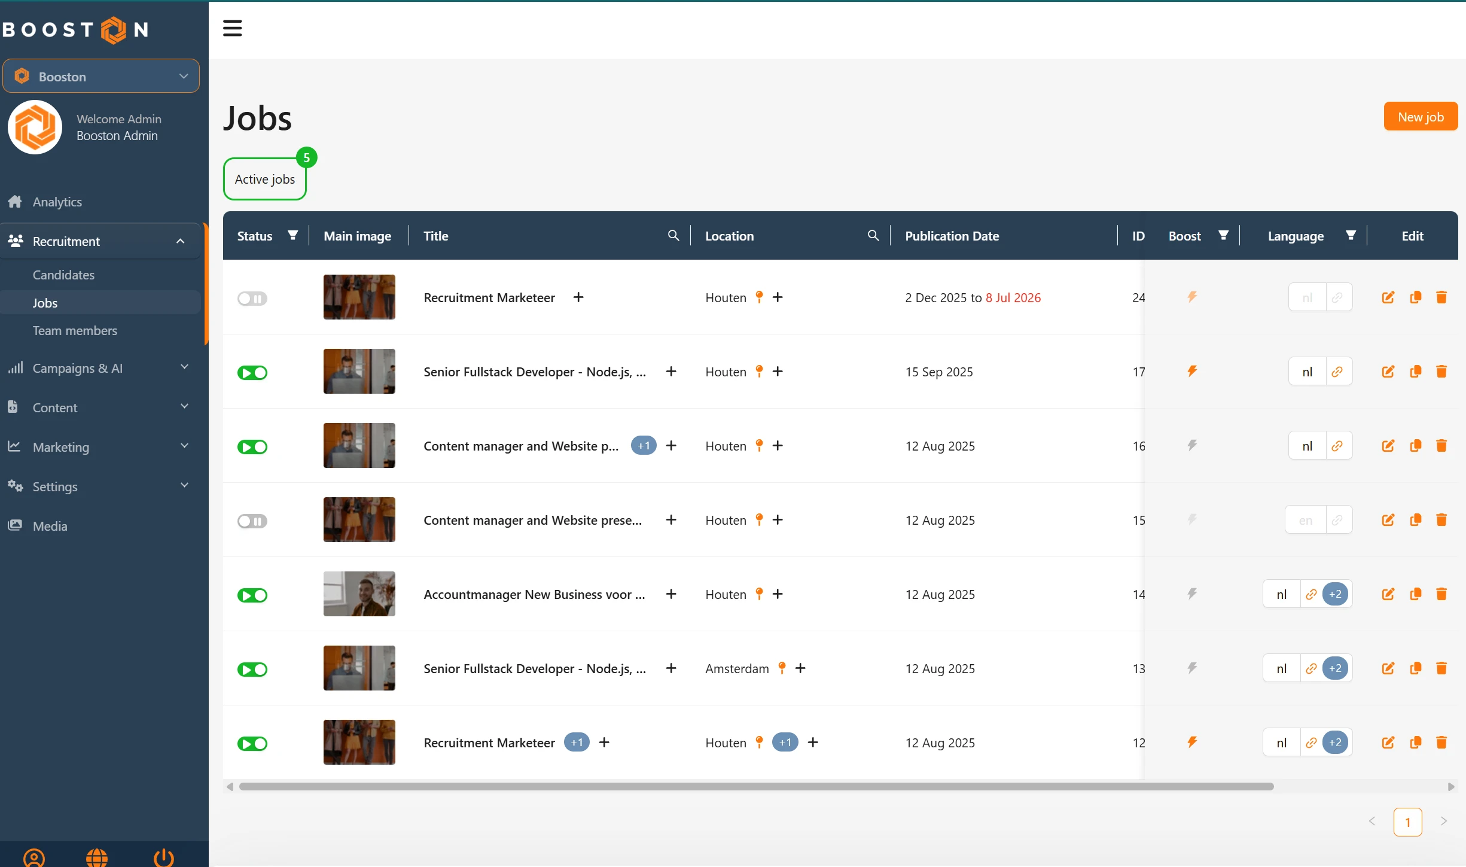Image resolution: width=1466 pixels, height=867 pixels.
Task: Click the location pin for the Amsterdam job
Action: tap(781, 668)
